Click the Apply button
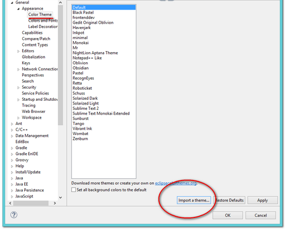The image size is (285, 229). coord(262,200)
